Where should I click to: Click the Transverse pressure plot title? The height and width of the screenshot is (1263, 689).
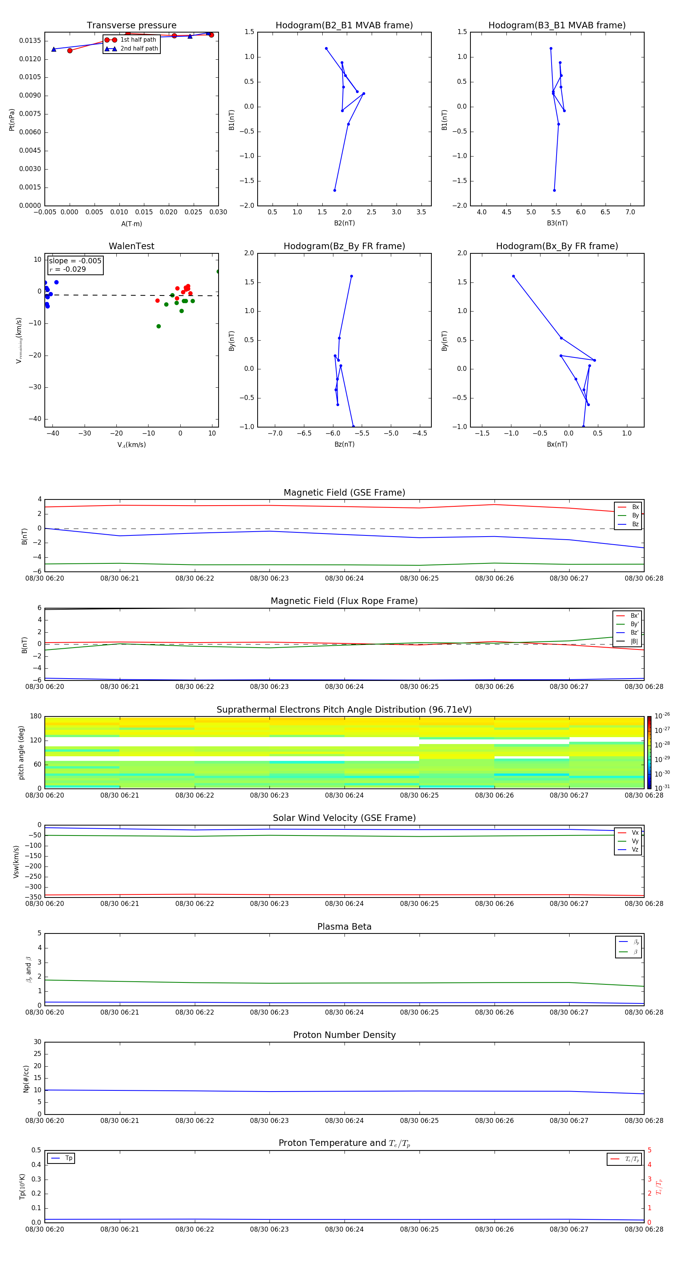coord(131,26)
